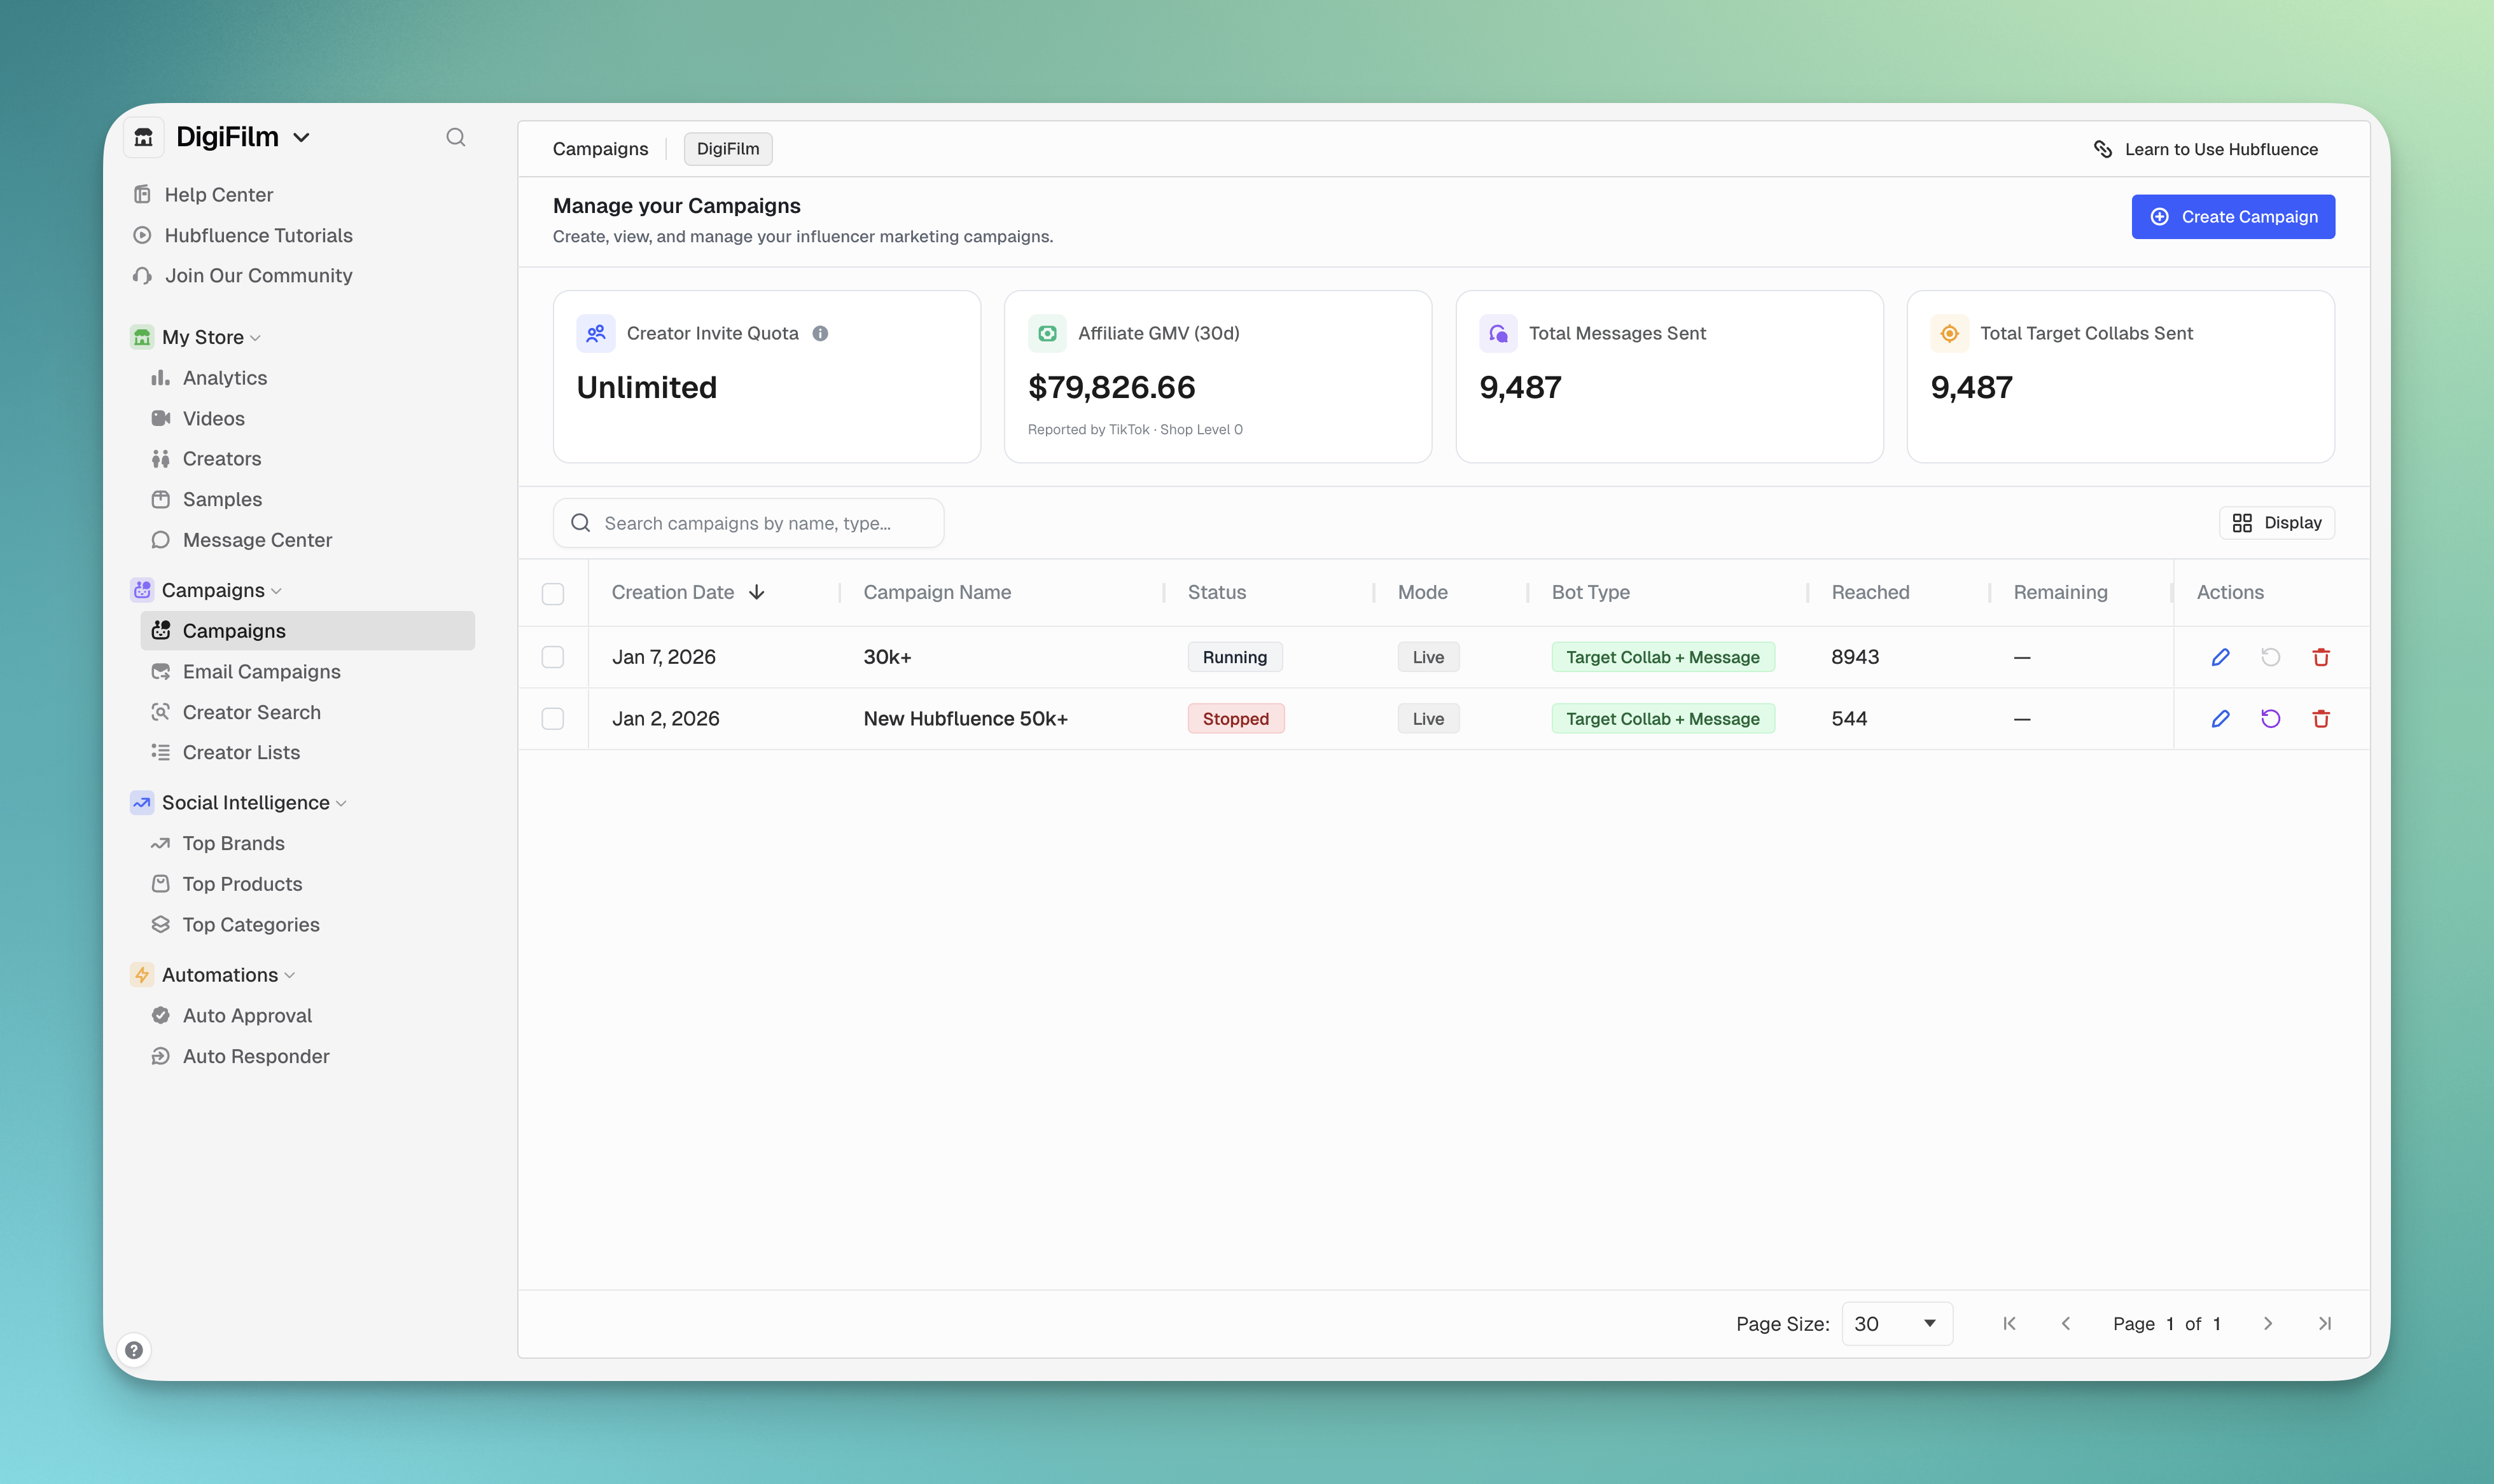Viewport: 2494px width, 1484px height.
Task: Open the Message Center
Action: point(256,539)
